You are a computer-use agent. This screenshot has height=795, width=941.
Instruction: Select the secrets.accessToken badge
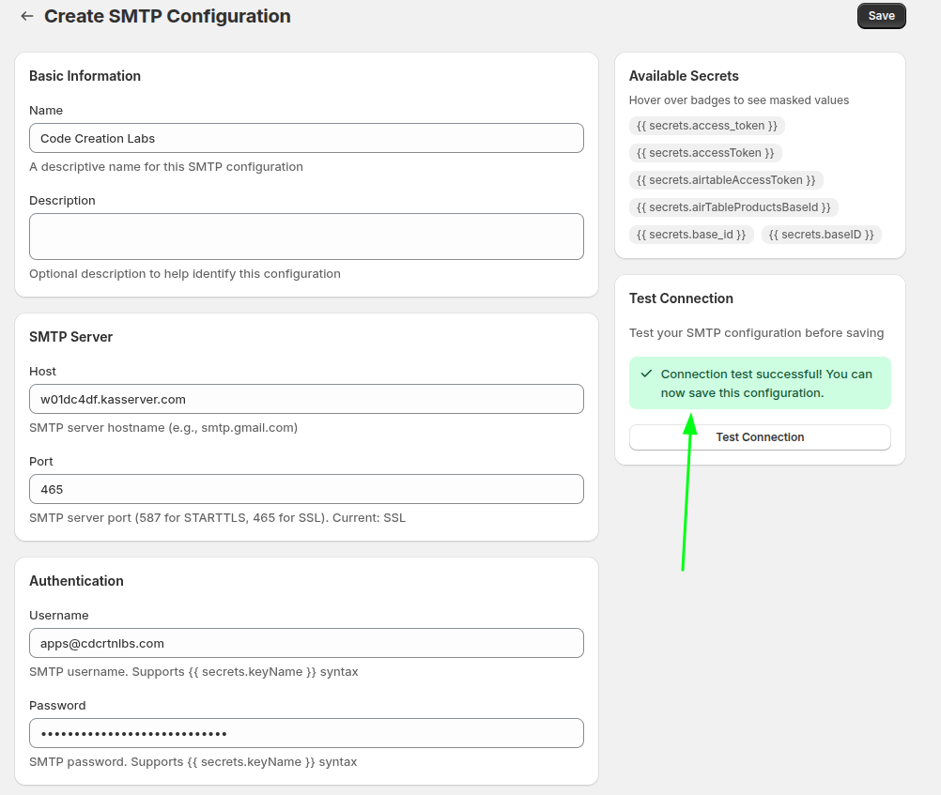[x=705, y=153]
